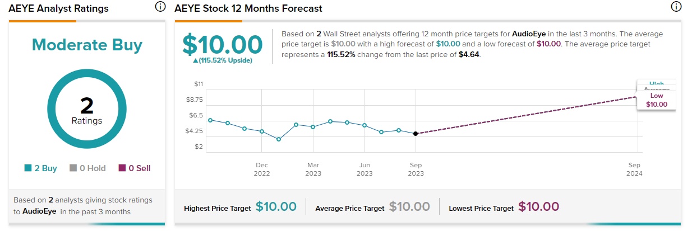Click info icon beside AEYE Analyst Ratings
Viewport: 692px width, 231px height.
pyautogui.click(x=160, y=7)
